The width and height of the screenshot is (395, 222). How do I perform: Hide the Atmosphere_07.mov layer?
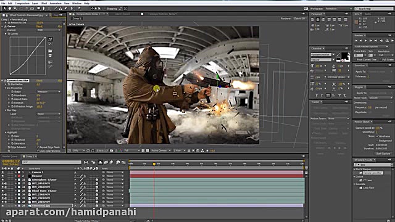tap(2, 179)
